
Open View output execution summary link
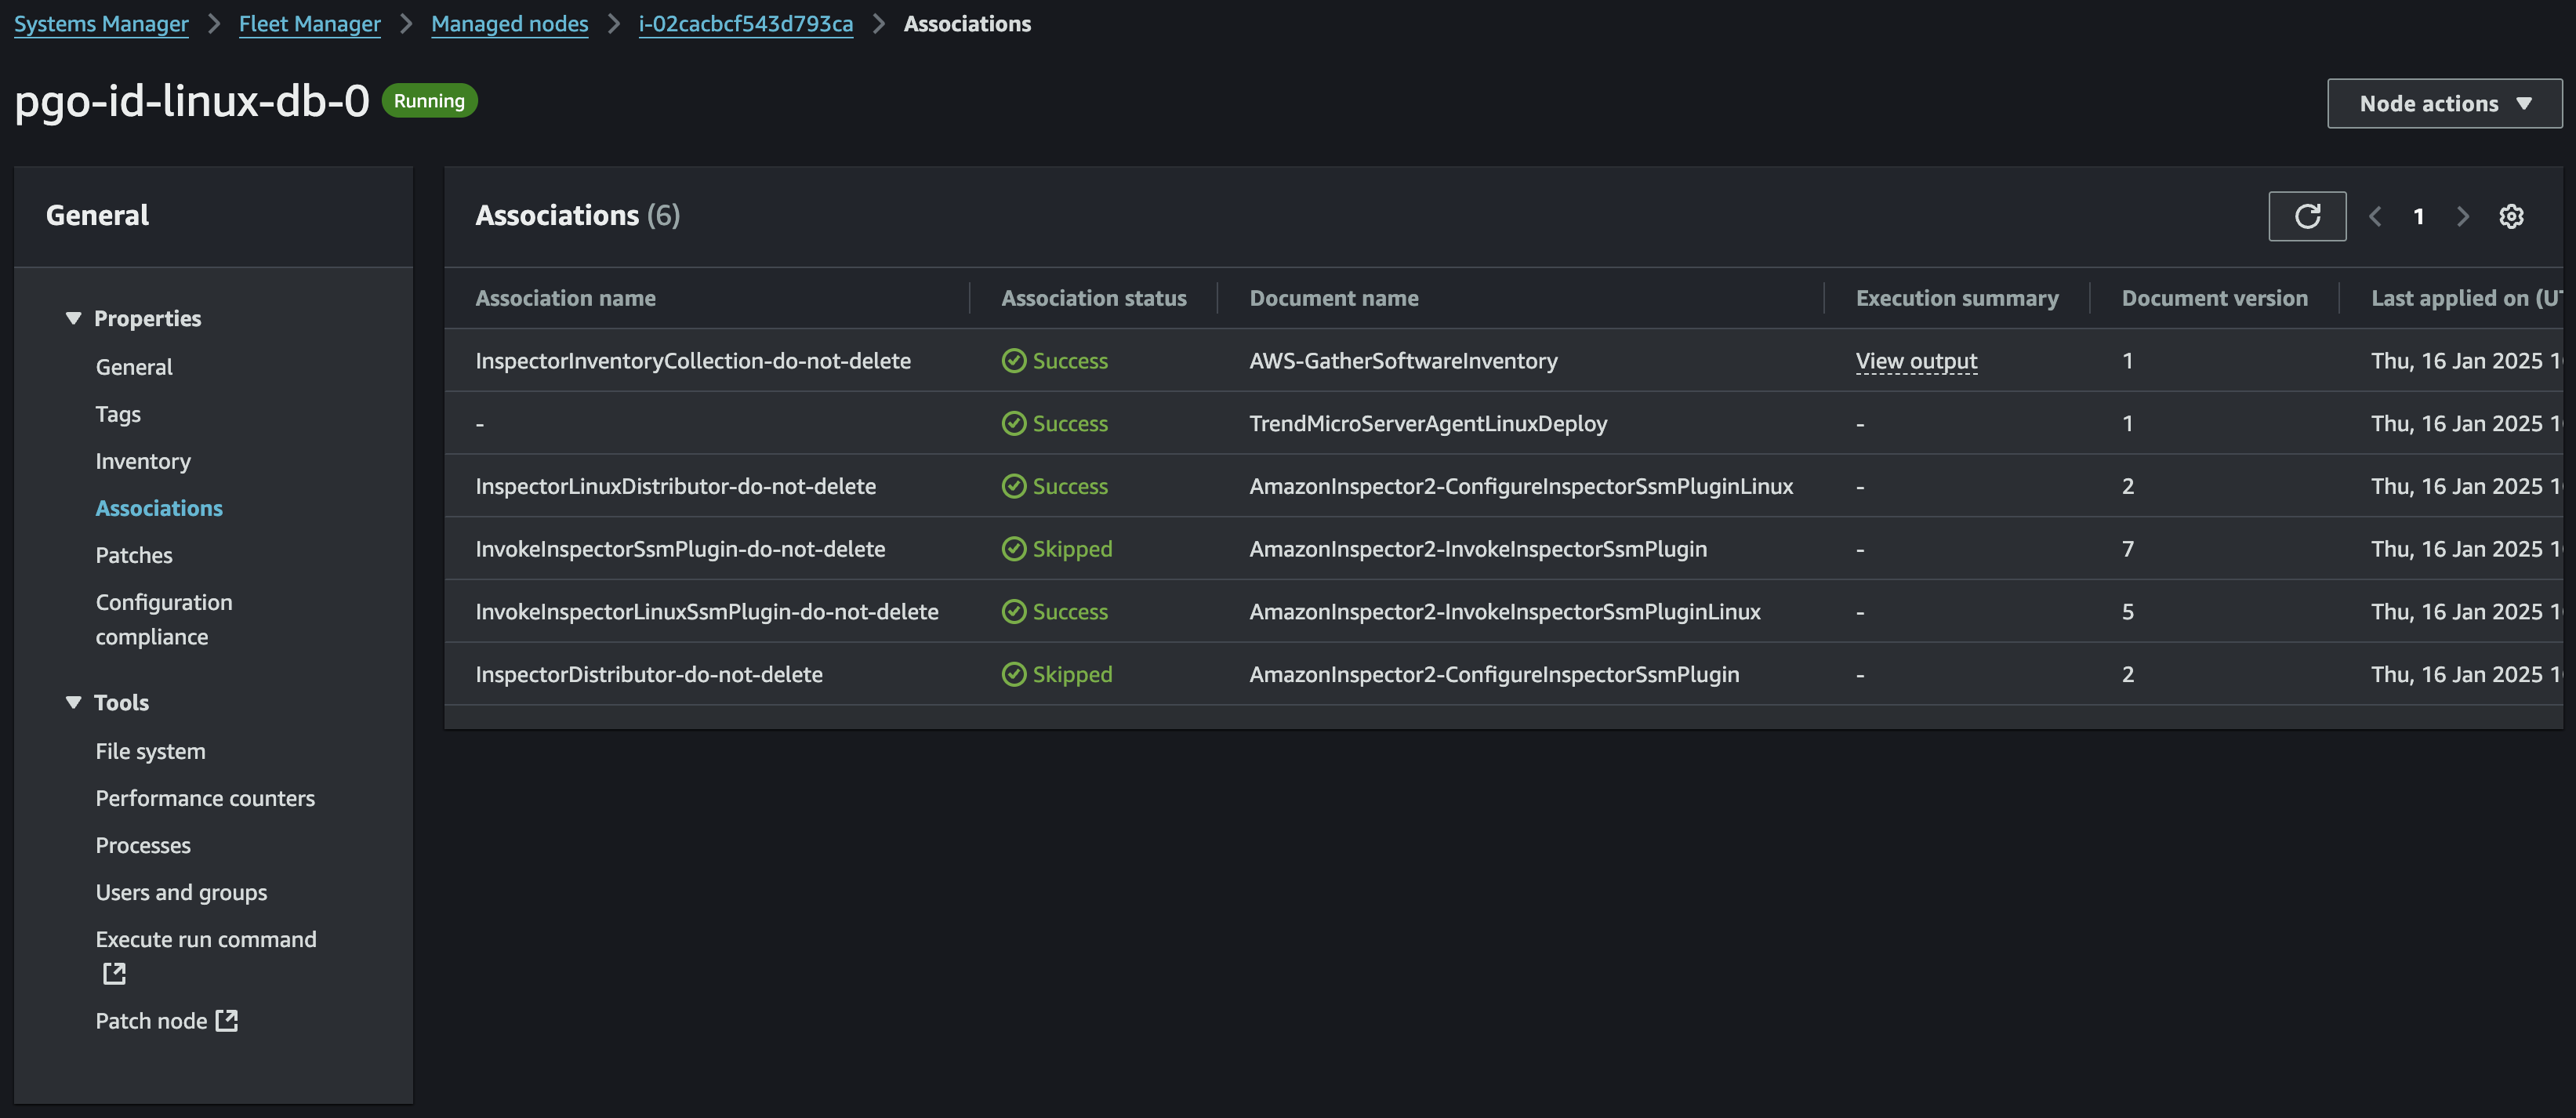pyautogui.click(x=1915, y=361)
